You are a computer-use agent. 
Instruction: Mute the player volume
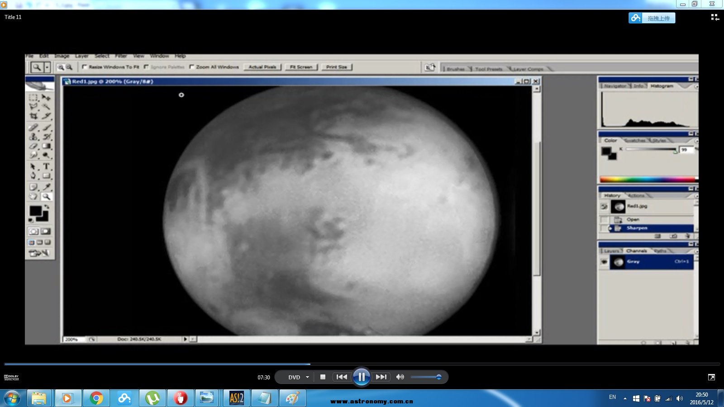pos(400,377)
